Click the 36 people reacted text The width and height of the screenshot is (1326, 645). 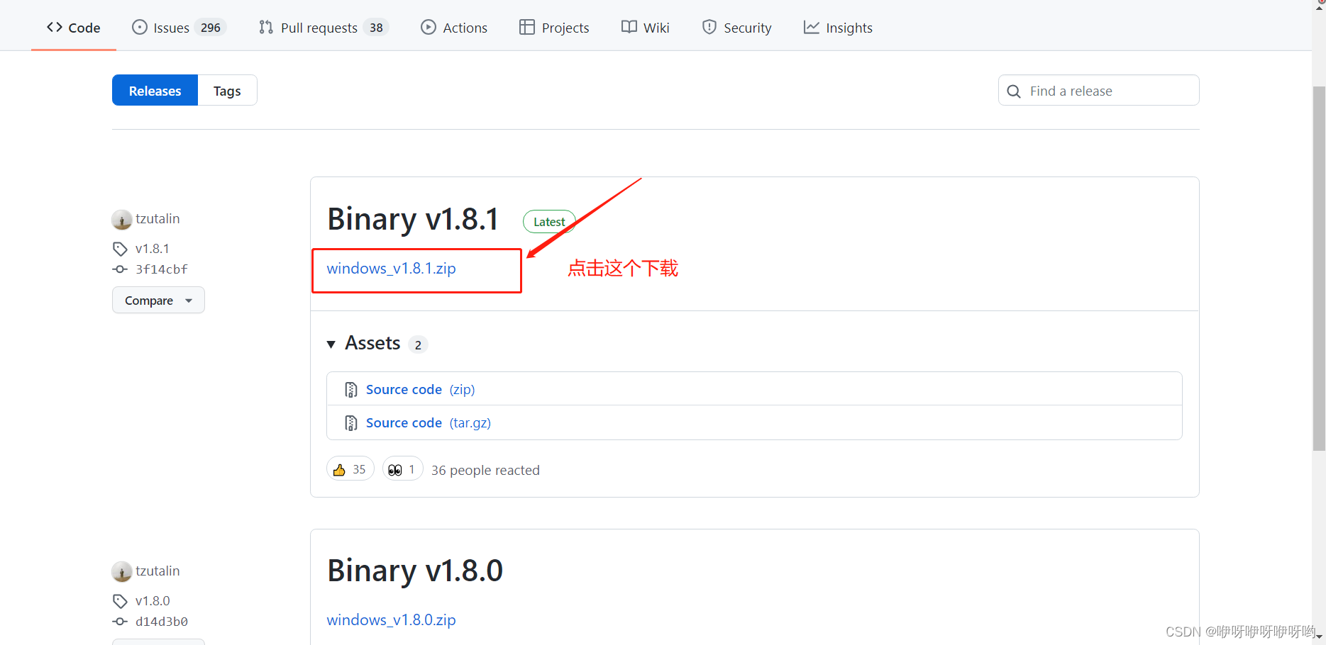485,471
